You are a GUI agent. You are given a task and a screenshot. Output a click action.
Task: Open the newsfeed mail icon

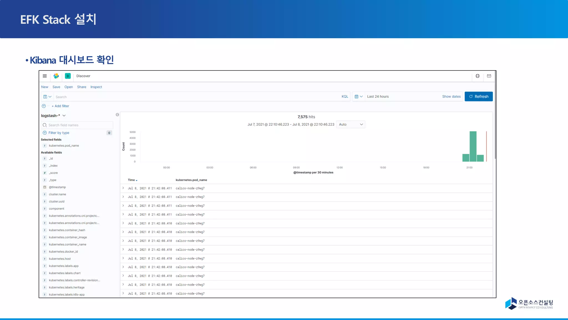(x=489, y=76)
